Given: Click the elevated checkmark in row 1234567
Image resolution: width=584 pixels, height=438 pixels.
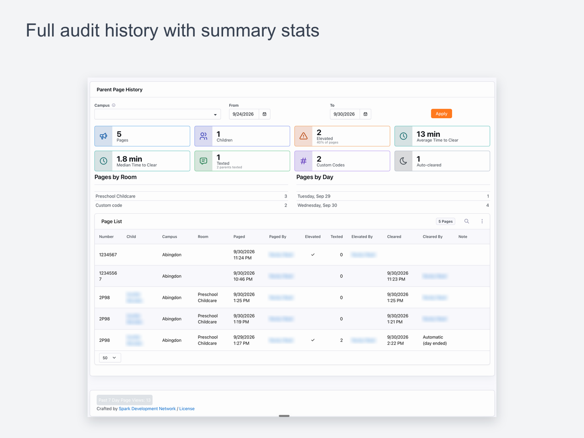Looking at the screenshot, I should click(x=313, y=255).
